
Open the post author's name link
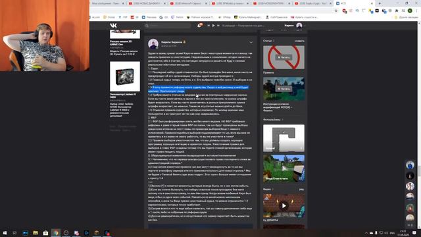tap(172, 42)
